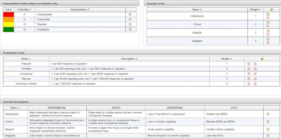Select the 'Greater than €500k' cost cell

[x=234, y=114]
